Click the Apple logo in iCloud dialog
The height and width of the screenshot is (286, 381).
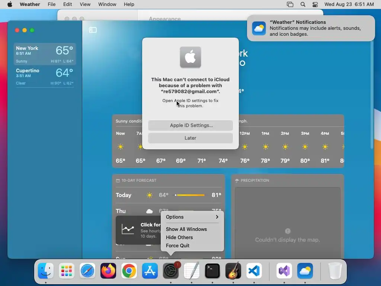click(x=190, y=57)
